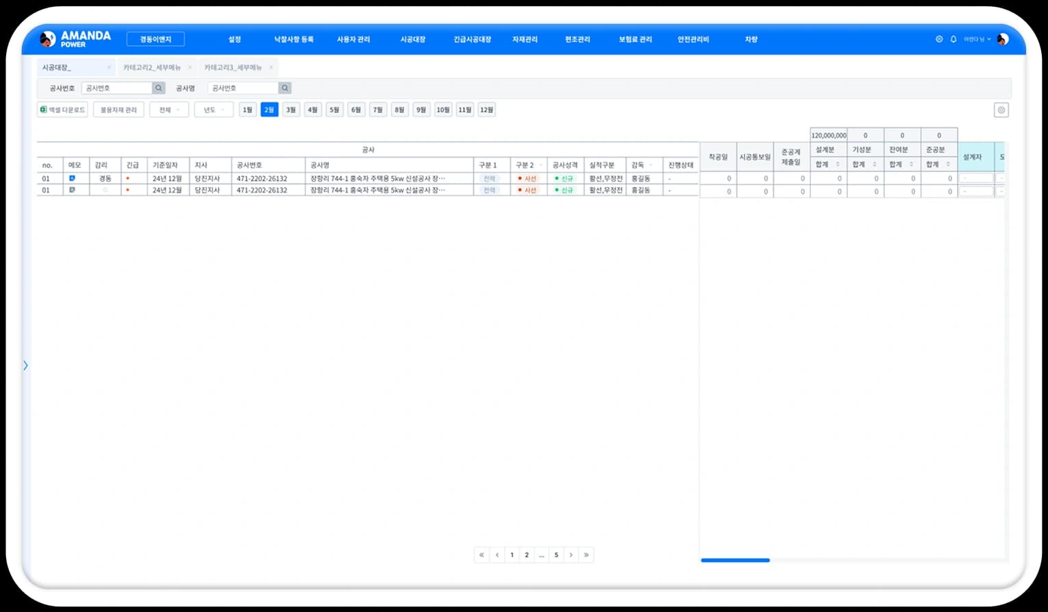
Task: Click the blue horizontal scrollbar thumb
Action: (x=735, y=561)
